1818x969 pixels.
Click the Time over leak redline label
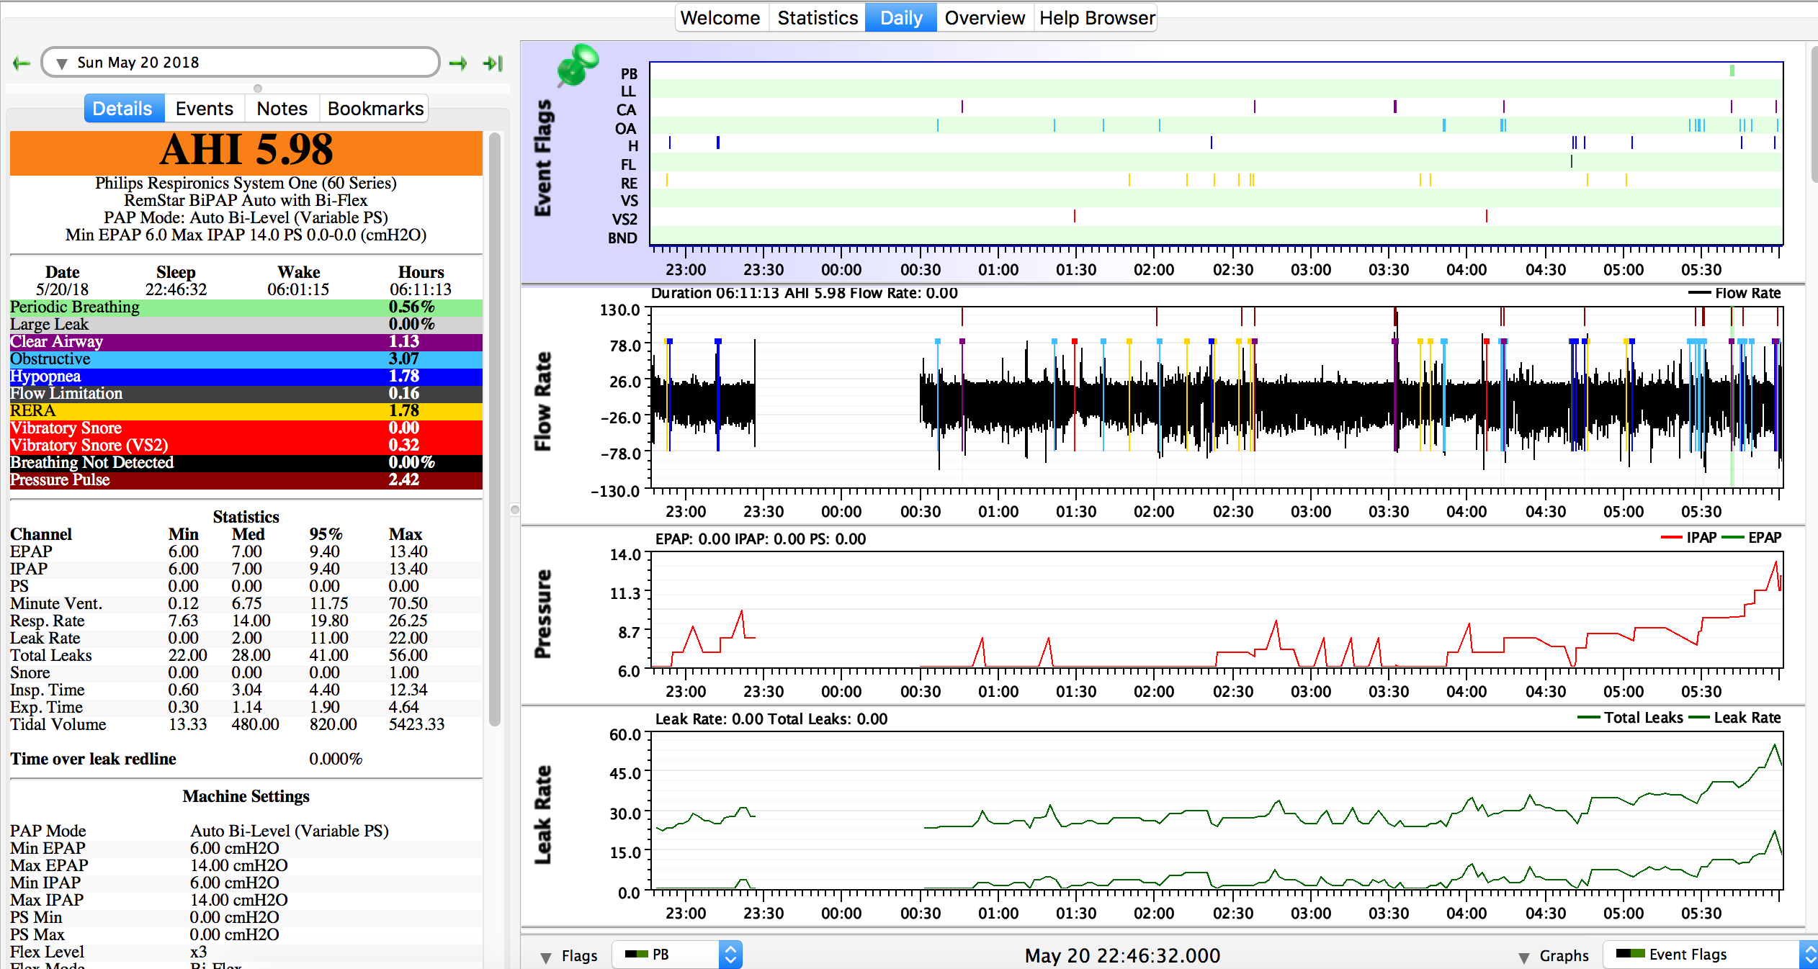(93, 760)
